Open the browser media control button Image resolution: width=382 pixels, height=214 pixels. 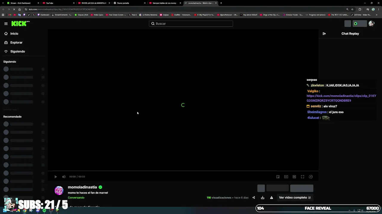click(x=368, y=9)
